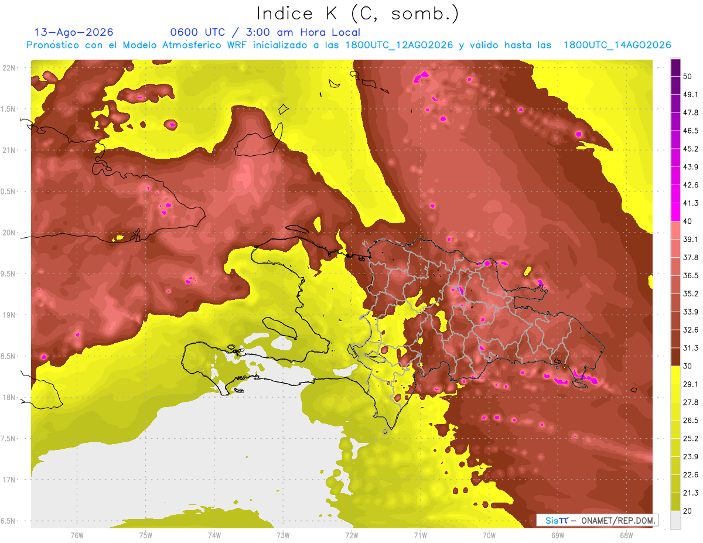Click the '30' value on the color scale
This screenshot has height=543, width=703.
(x=688, y=366)
